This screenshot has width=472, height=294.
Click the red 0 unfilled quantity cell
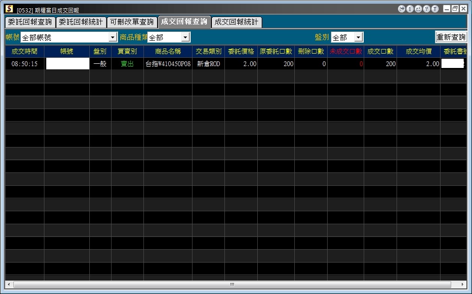(346, 64)
